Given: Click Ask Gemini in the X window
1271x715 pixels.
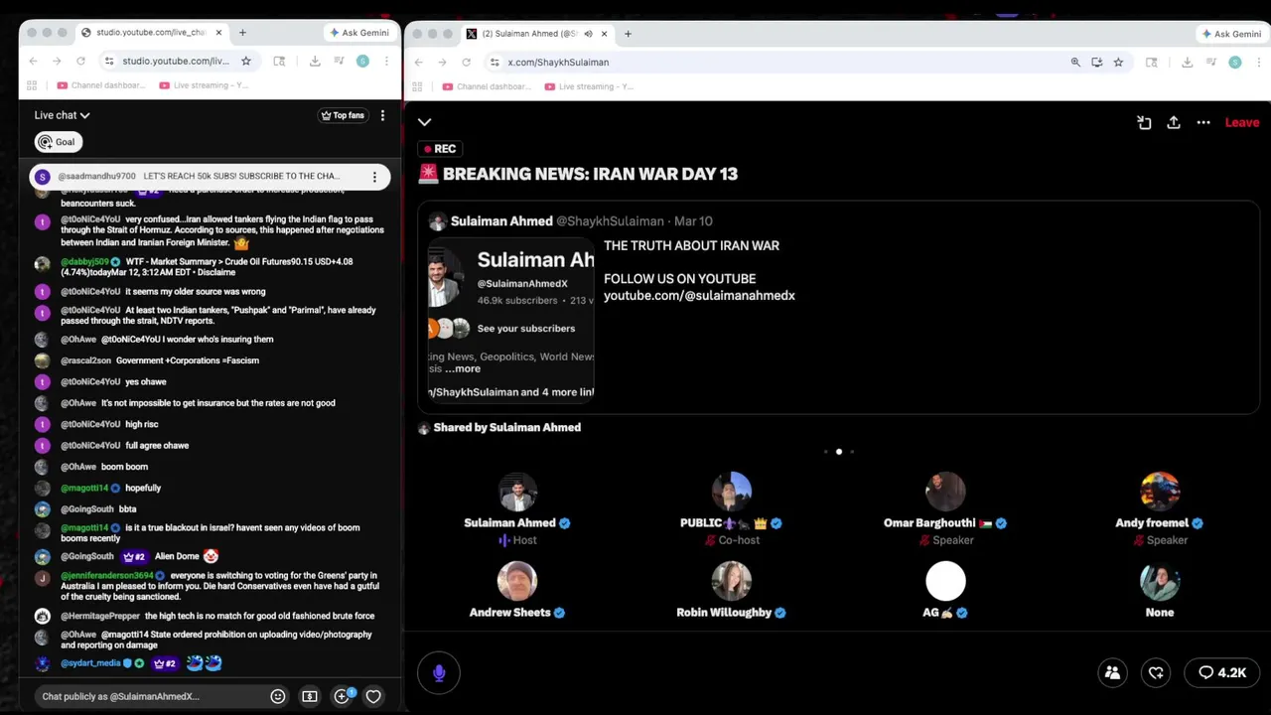Looking at the screenshot, I should coord(1230,33).
